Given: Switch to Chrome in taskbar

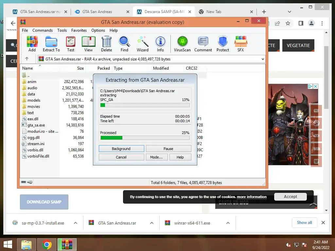Looking at the screenshot, I should pyautogui.click(x=46, y=244).
